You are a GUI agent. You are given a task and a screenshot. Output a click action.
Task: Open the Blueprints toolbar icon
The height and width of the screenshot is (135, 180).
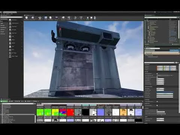tap(63, 18)
